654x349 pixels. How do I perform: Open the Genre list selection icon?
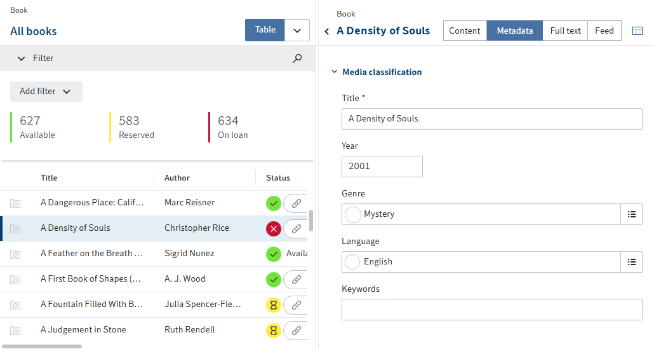point(631,214)
